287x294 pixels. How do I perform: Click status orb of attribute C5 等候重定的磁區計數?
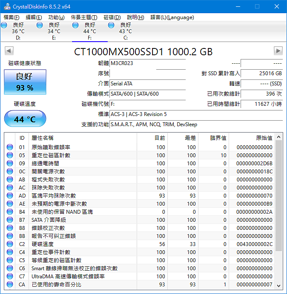pyautogui.click(x=10, y=260)
